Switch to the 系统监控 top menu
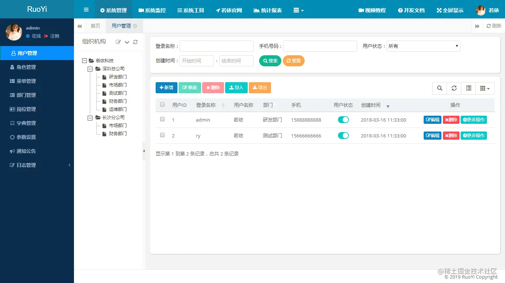The width and height of the screenshot is (505, 283). coord(152,10)
